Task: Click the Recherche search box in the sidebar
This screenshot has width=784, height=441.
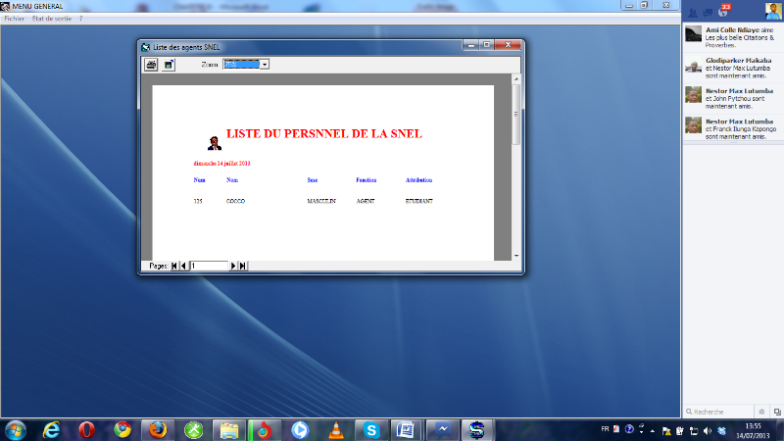Action: [719, 412]
